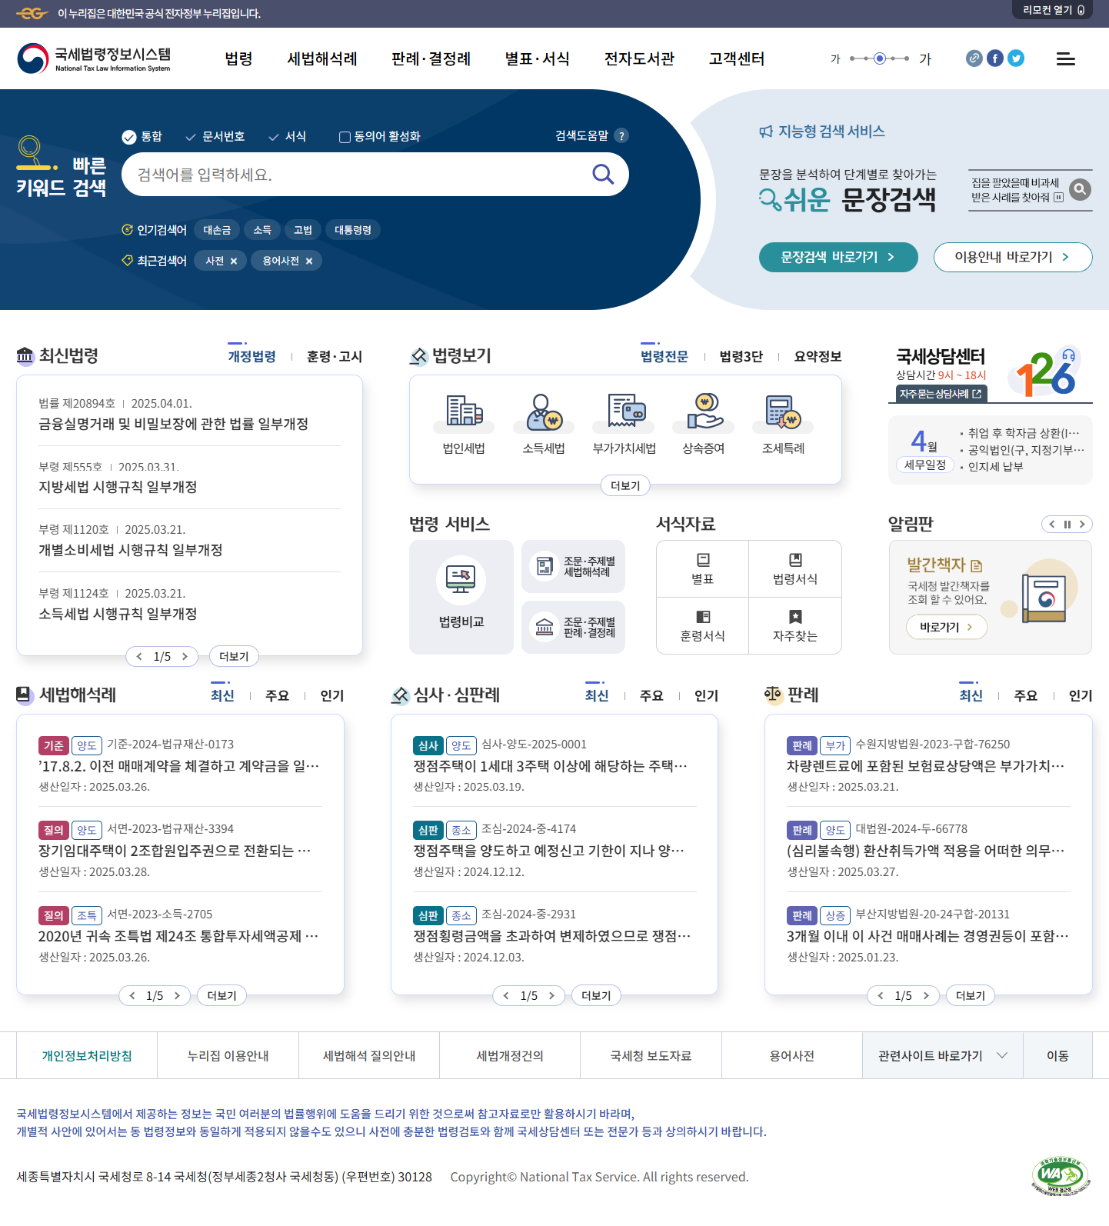
Task: Click the magnifier search icon in keyword box
Action: click(x=603, y=175)
